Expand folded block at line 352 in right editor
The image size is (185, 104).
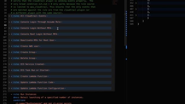tap(136, 3)
